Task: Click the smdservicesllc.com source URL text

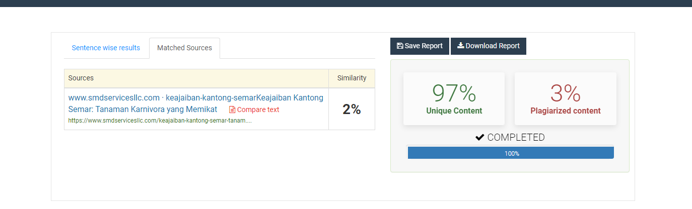Action: 160,121
